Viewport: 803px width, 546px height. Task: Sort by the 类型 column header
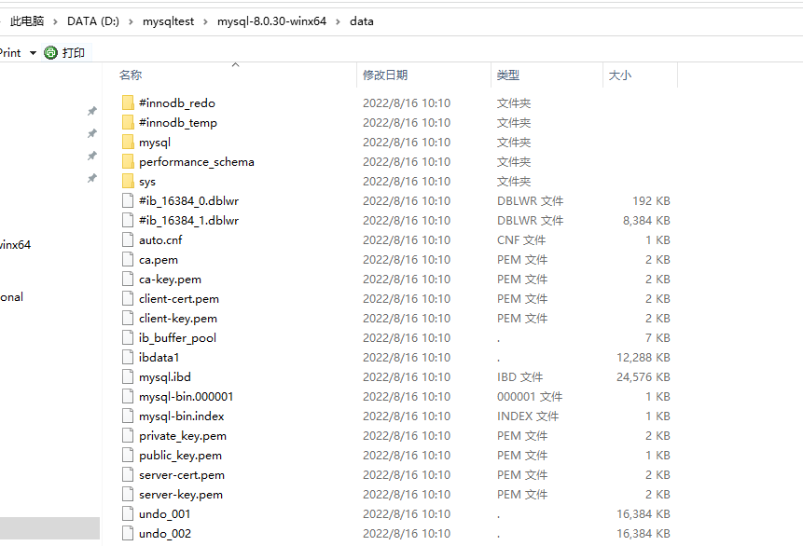click(x=508, y=75)
